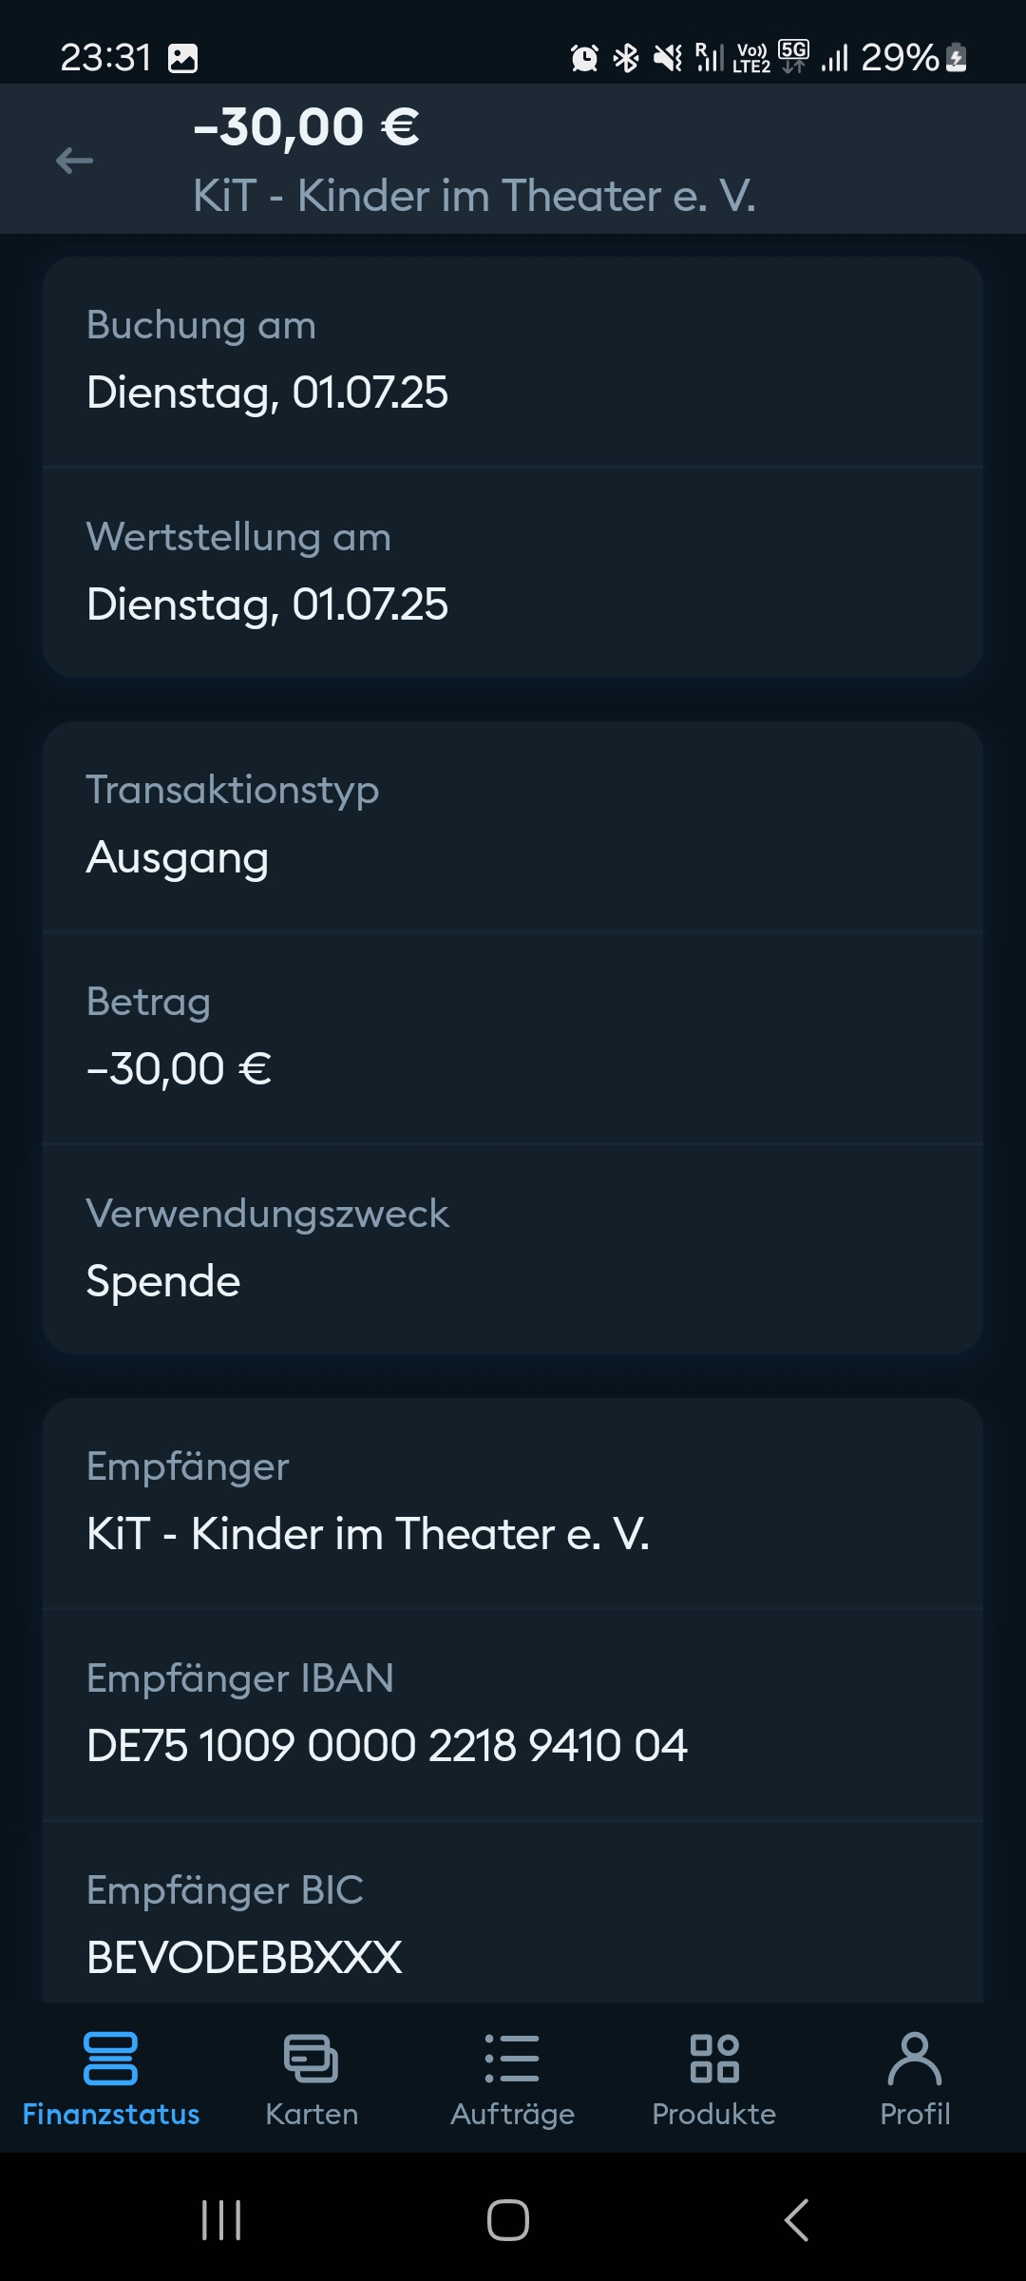This screenshot has width=1026, height=2281.
Task: Tap the Betrag −30,00 € row
Action: [x=513, y=1037]
